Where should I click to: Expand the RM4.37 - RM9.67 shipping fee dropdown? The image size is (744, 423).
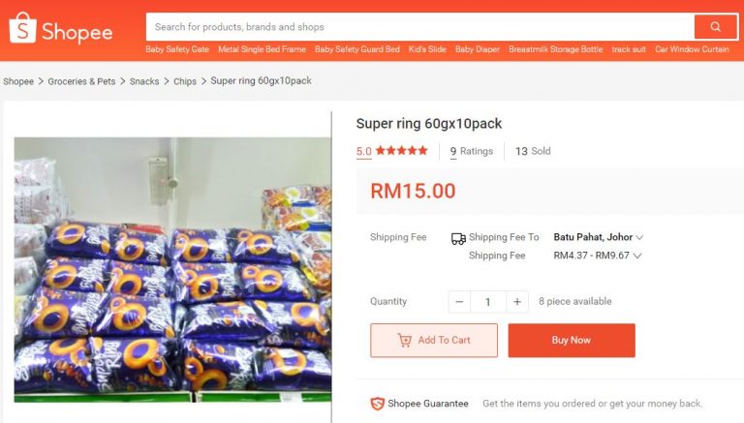637,257
